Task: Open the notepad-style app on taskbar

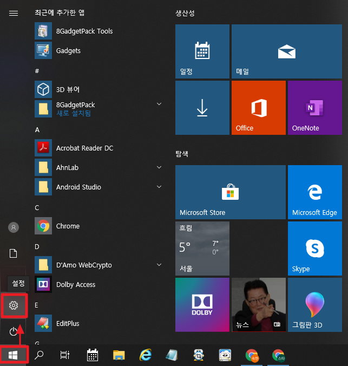Action: (172, 355)
